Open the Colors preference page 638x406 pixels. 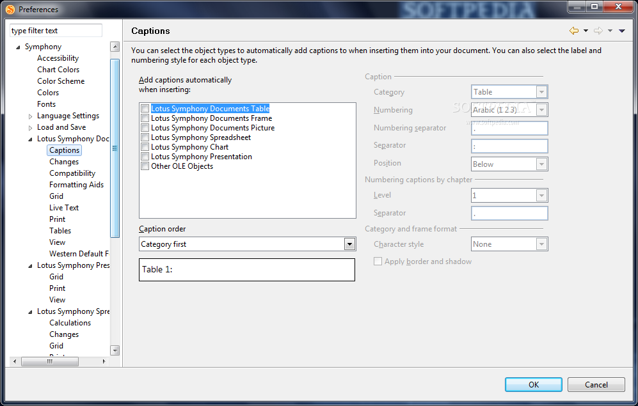[x=48, y=93]
